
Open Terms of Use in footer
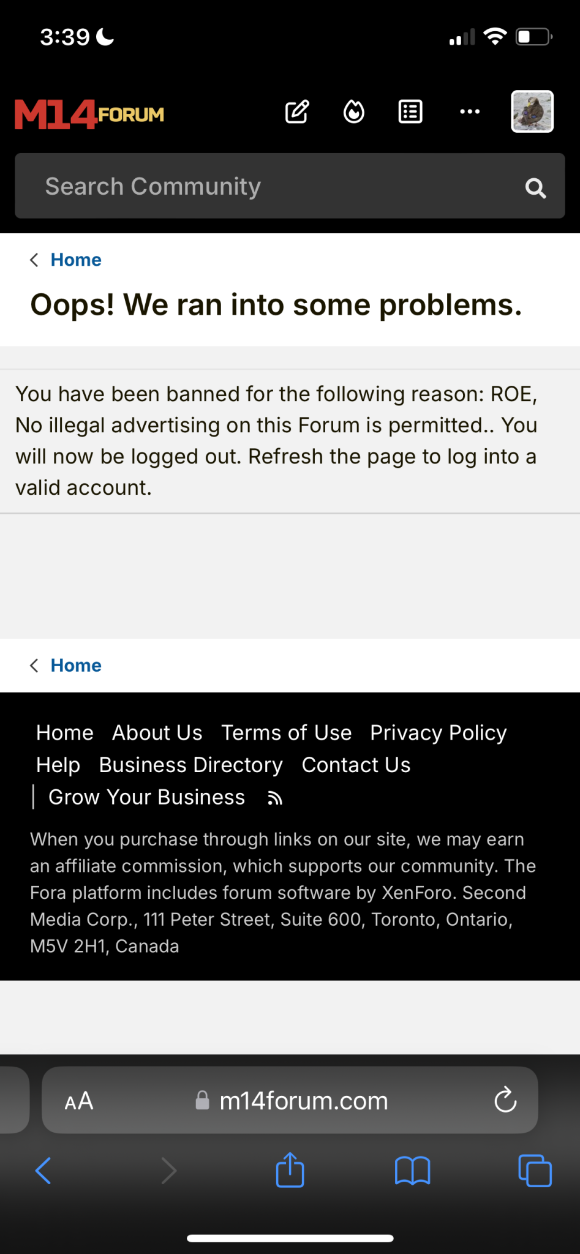[287, 733]
